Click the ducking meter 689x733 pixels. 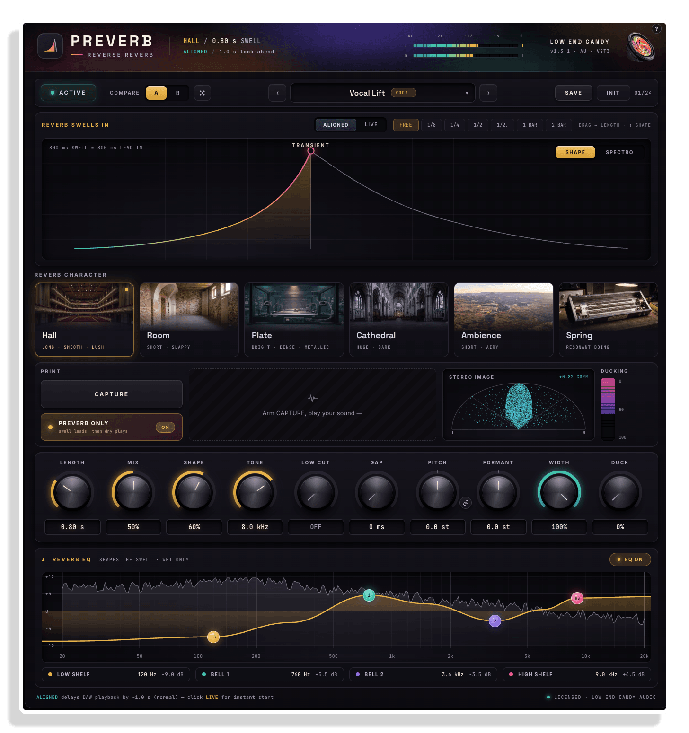[x=608, y=409]
